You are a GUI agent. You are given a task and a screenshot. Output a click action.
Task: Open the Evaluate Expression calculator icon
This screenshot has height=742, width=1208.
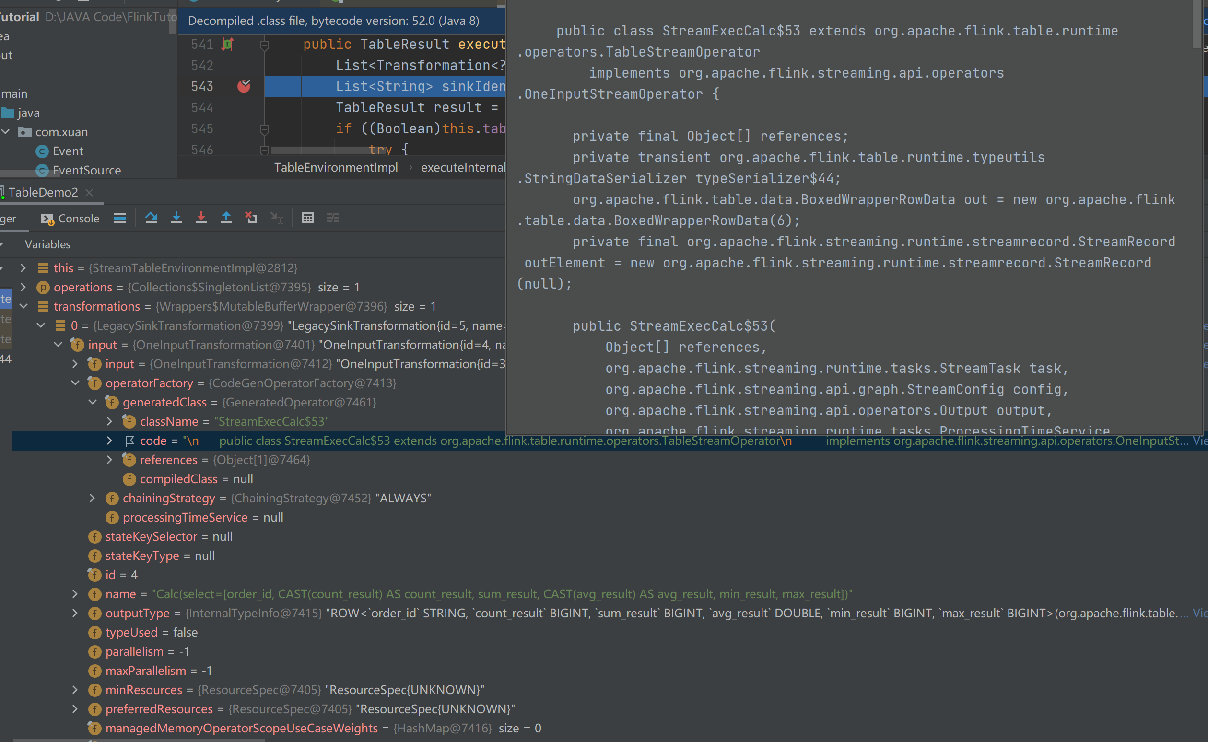(x=308, y=218)
